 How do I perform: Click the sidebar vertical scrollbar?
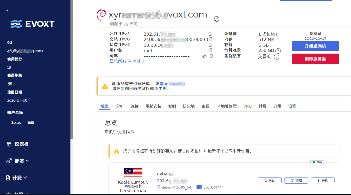coord(71,70)
